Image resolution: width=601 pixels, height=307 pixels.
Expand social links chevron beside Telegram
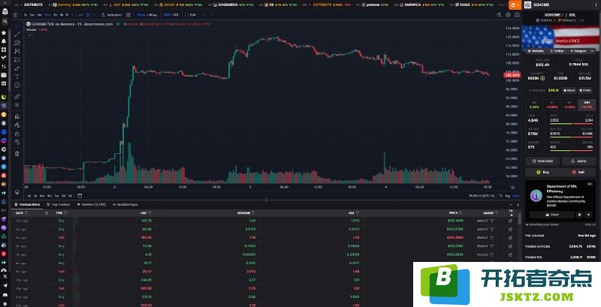593,51
